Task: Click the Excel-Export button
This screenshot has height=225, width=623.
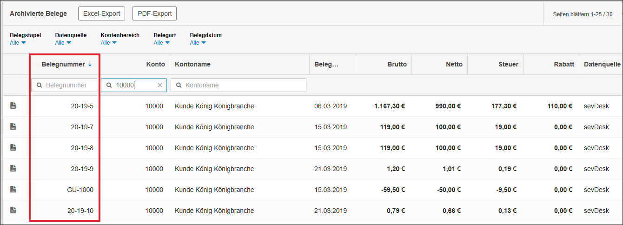Action: coord(101,13)
